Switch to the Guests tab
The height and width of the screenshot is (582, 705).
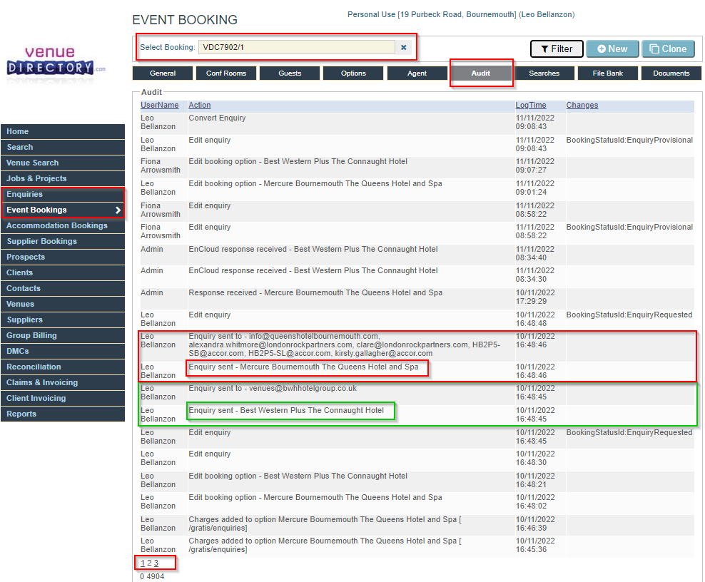(290, 73)
